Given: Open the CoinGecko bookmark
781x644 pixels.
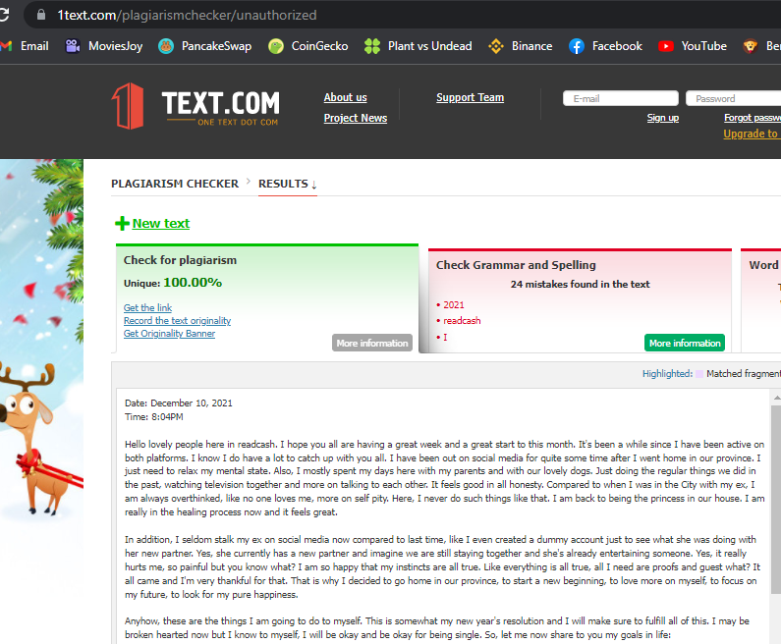Looking at the screenshot, I should 308,46.
